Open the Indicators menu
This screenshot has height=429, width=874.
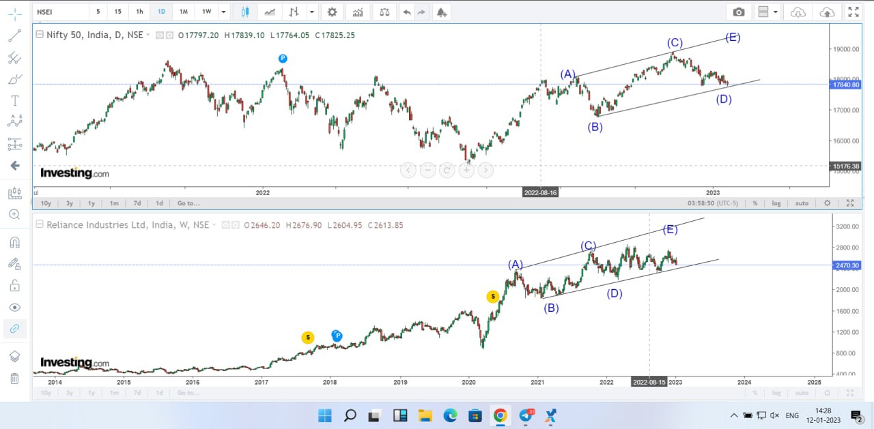(x=358, y=12)
